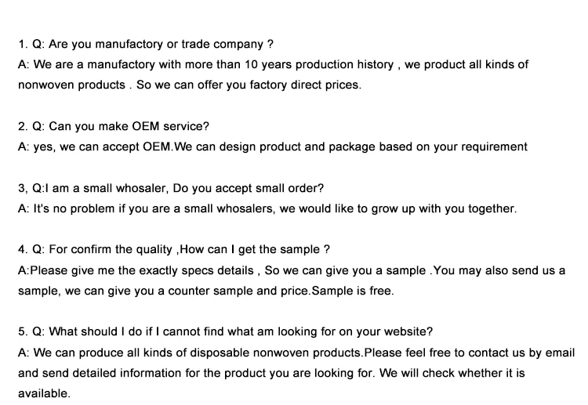
Task: Click the phrase "You may also send us a"
Action: point(499,270)
